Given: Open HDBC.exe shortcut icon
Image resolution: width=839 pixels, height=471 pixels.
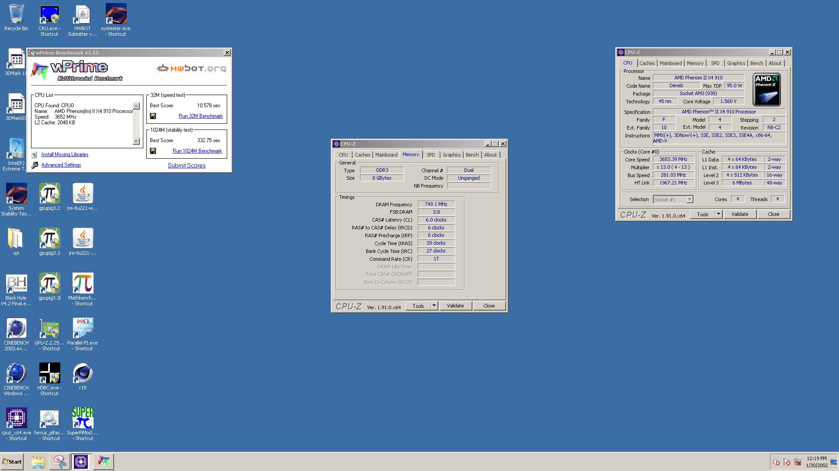Looking at the screenshot, I should click(49, 379).
